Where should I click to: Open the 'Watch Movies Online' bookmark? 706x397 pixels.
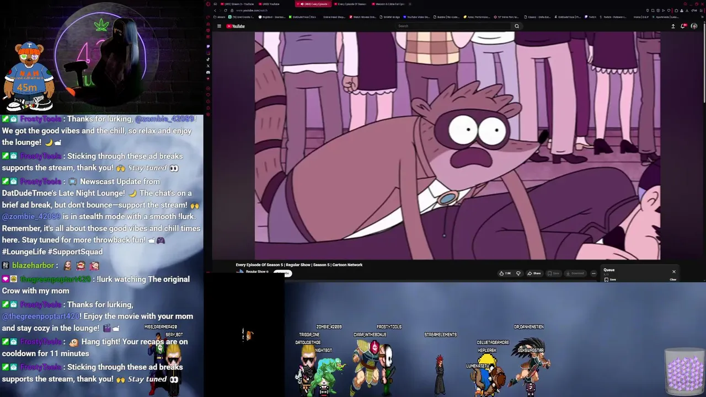[362, 17]
